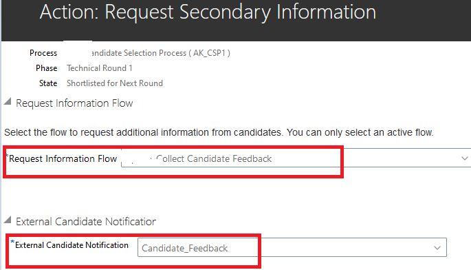471x270 pixels.
Task: Click the Action: Request Secondary Information title
Action: 208,12
